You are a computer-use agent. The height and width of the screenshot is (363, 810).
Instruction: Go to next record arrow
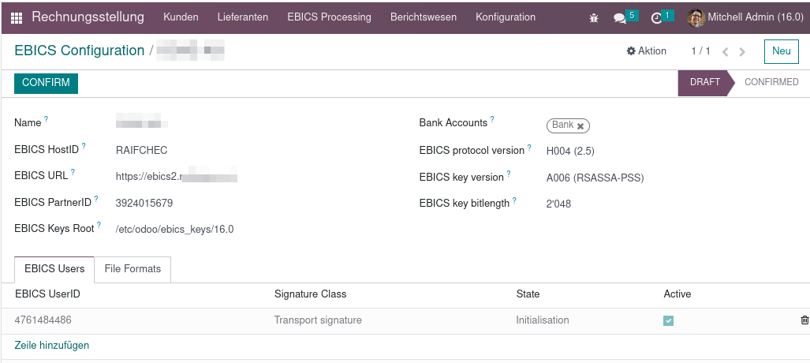[742, 52]
